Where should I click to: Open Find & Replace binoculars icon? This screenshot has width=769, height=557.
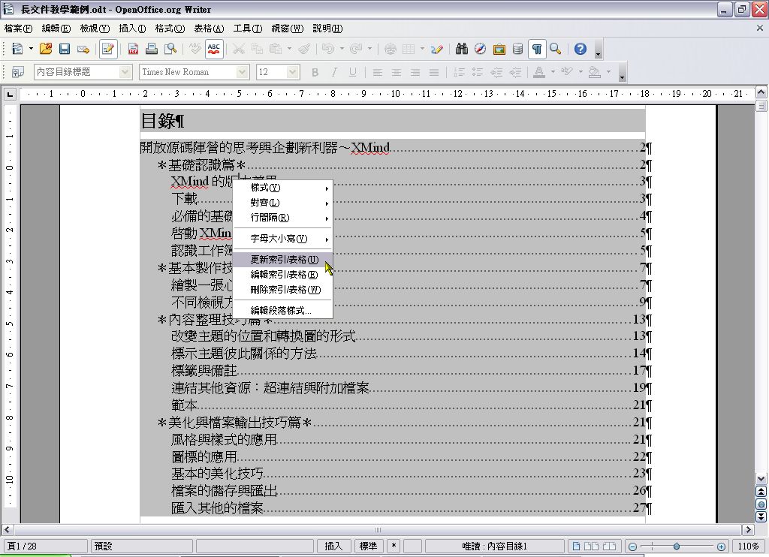tap(462, 49)
